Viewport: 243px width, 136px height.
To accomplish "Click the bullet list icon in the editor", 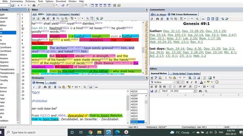I will tap(175, 87).
